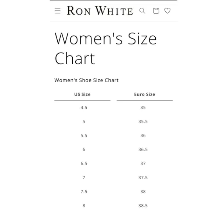The image size is (213, 213).
Task: Select US size 7.5 cell
Action: pos(84,192)
